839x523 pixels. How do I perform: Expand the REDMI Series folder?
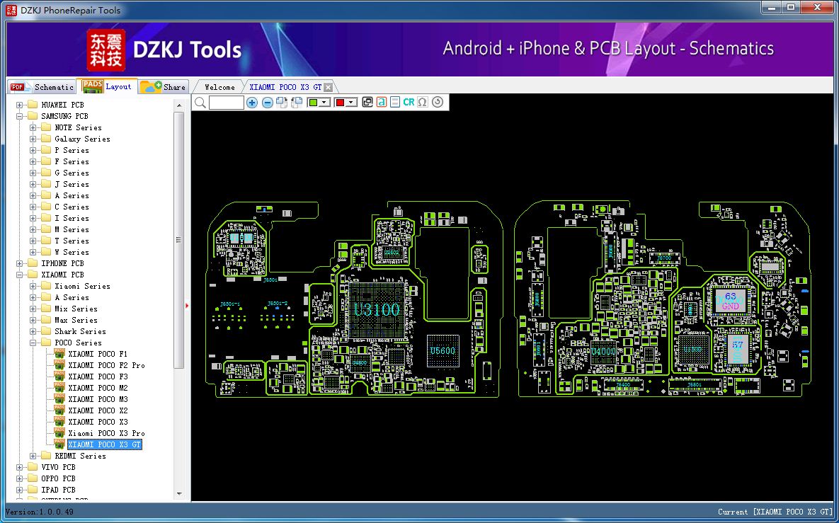click(x=33, y=456)
